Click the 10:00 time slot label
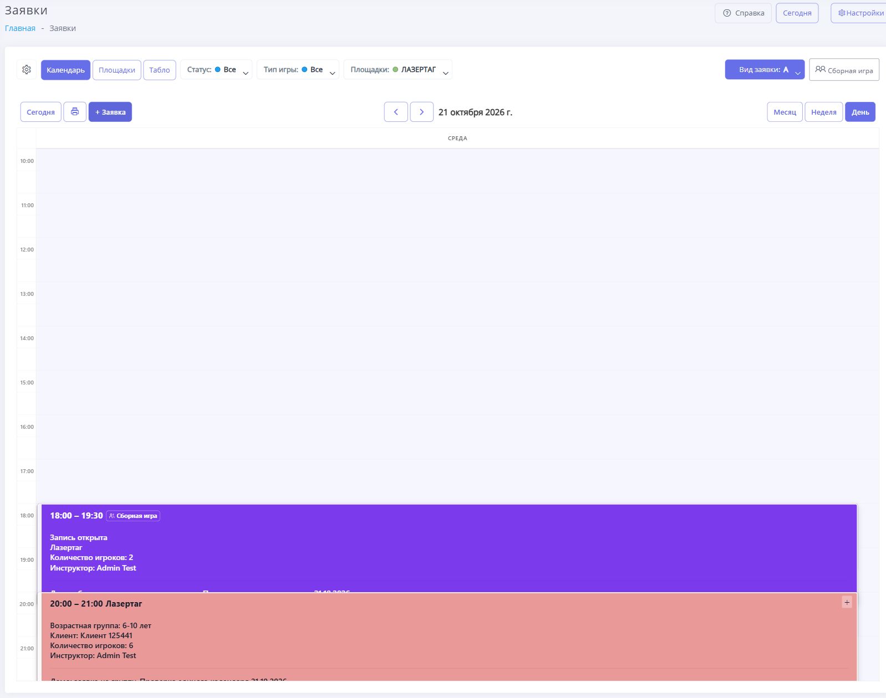 pyautogui.click(x=27, y=161)
